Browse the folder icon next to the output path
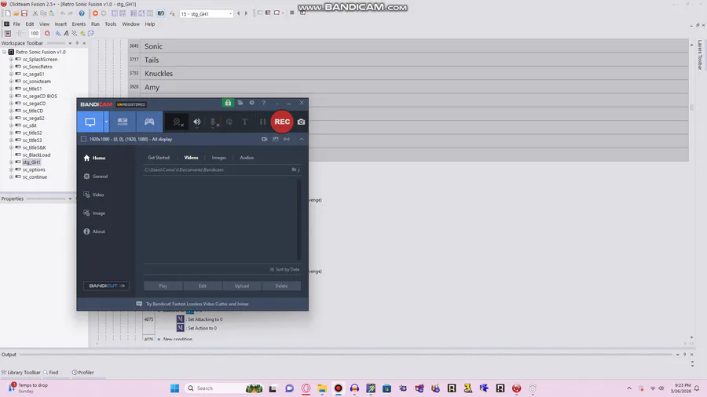 pos(295,170)
